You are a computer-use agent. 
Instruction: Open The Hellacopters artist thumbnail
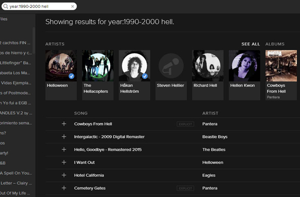98,65
